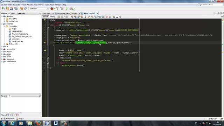Open the Refactor menu

click(30, 5)
